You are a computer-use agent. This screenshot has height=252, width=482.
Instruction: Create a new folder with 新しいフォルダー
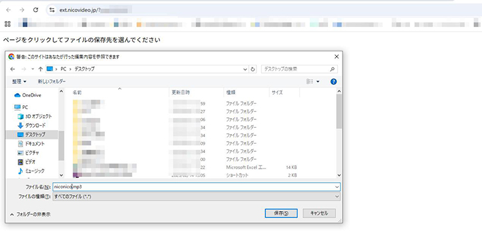[x=51, y=81]
